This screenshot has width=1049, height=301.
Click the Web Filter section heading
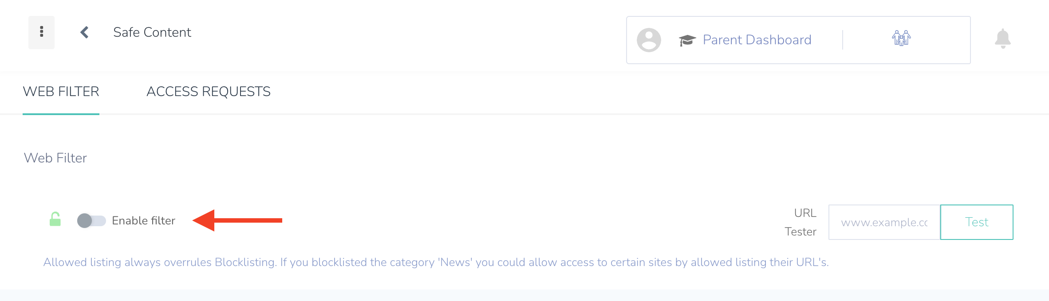tap(55, 158)
